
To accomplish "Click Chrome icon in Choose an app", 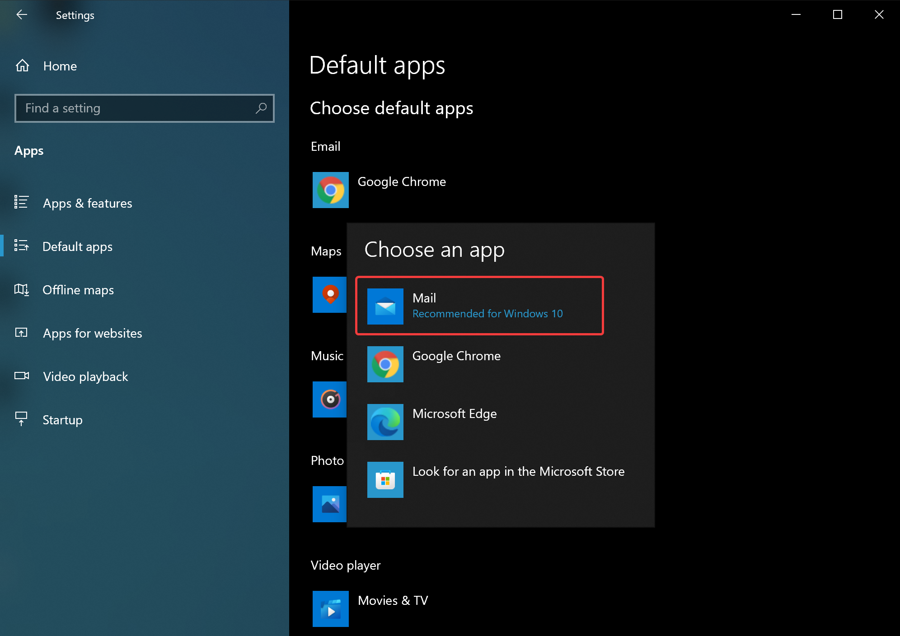I will (385, 364).
